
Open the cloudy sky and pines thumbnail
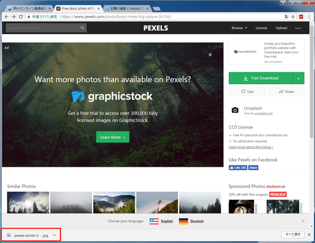pos(28,202)
